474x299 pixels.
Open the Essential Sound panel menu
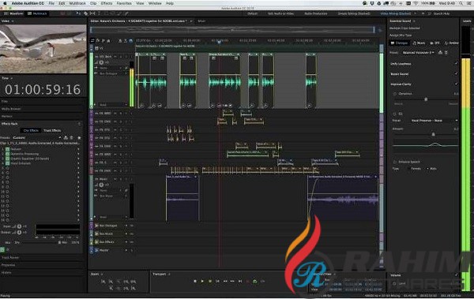414,21
